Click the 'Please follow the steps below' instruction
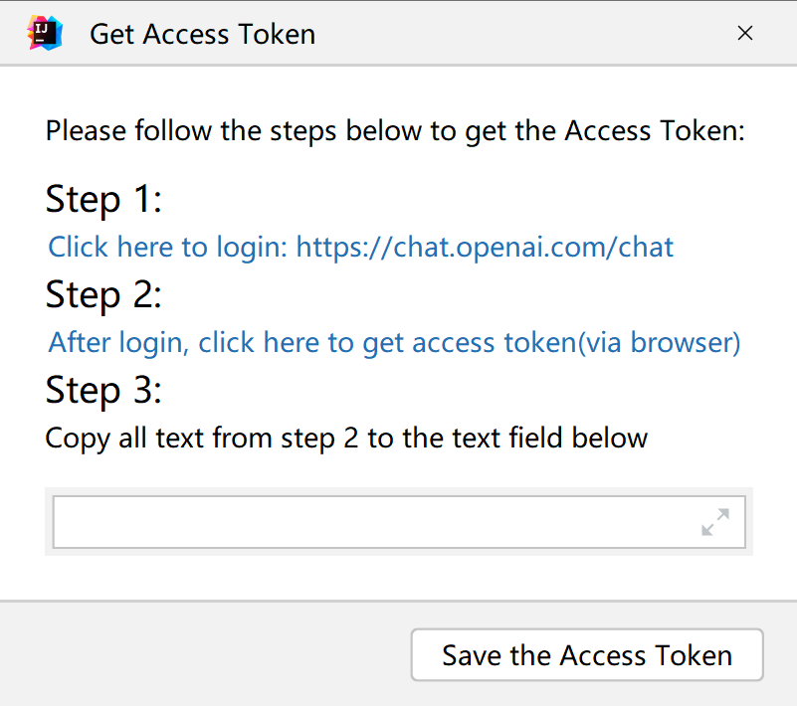Image resolution: width=797 pixels, height=706 pixels. [395, 131]
